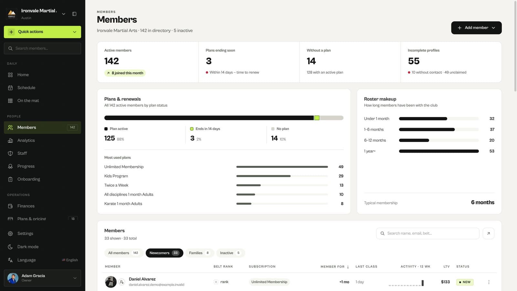Toggle Dark mode
Image resolution: width=517 pixels, height=291 pixels.
click(x=42, y=247)
